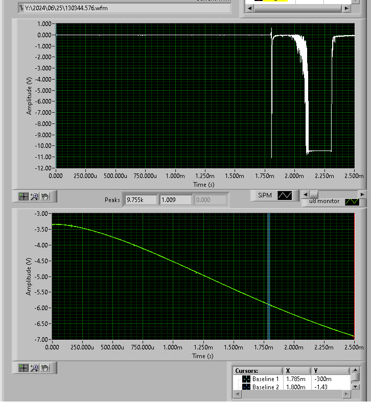Select the cursor movement tool under the lower graph
The image size is (371, 402).
point(24,368)
